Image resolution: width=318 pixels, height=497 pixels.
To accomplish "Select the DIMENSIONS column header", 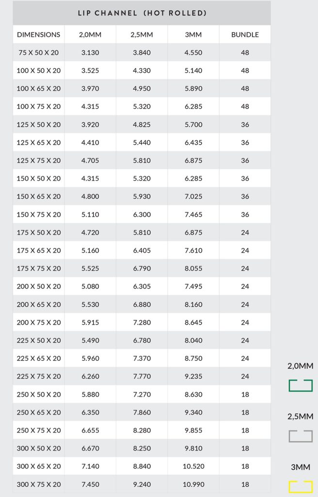I will coord(39,34).
